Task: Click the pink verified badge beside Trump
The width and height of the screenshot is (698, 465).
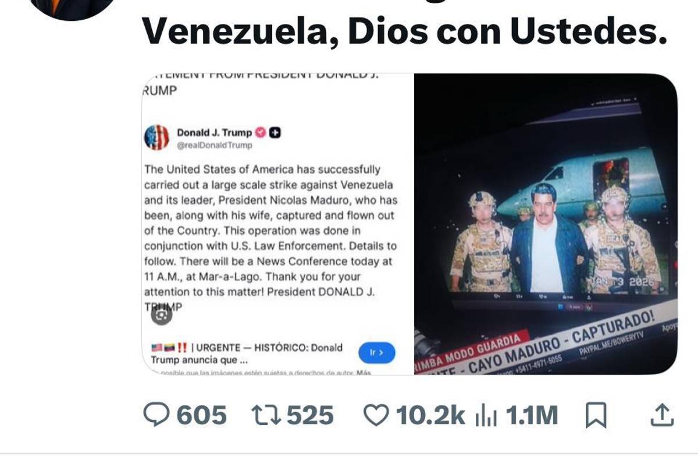Action: pos(261,133)
